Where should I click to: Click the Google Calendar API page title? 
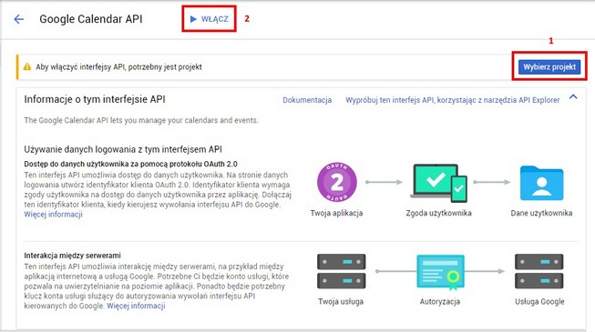(x=91, y=19)
